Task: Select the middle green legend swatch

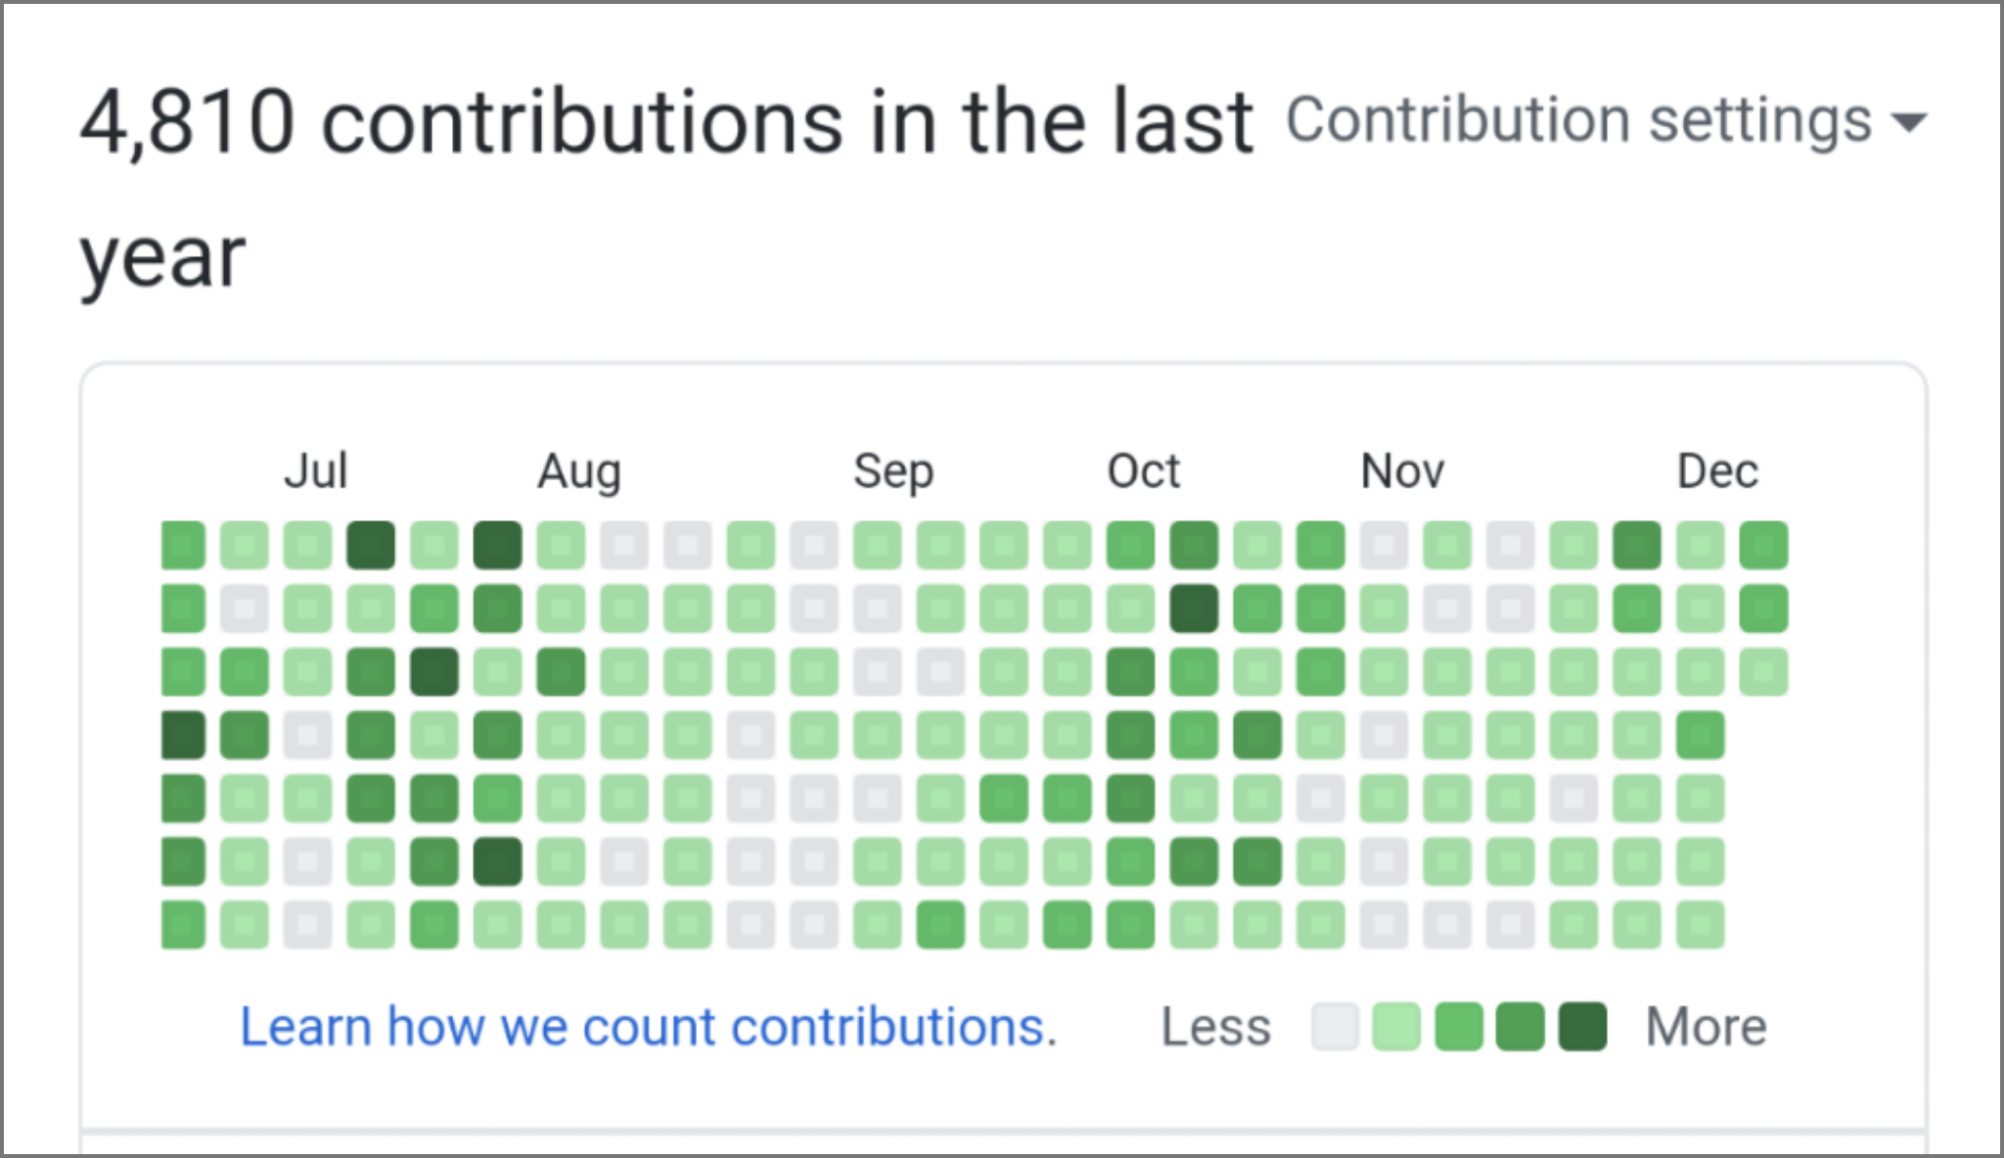Action: tap(1458, 1027)
